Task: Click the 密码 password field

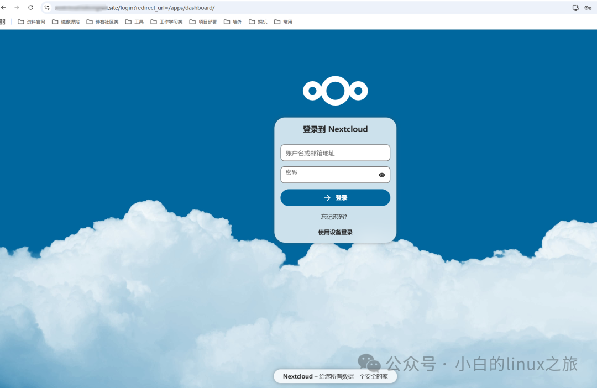Action: coord(336,175)
